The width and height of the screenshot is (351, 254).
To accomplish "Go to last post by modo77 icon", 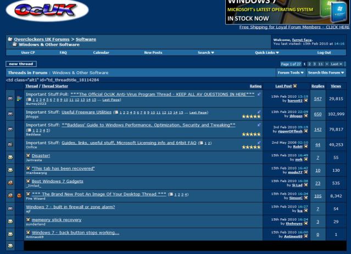I will 306,172.
